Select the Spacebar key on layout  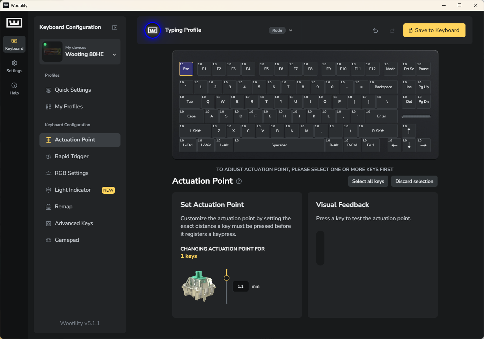click(279, 145)
